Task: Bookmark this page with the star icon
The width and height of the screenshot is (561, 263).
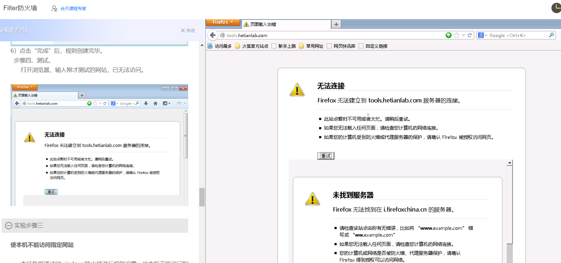Action: 456,35
